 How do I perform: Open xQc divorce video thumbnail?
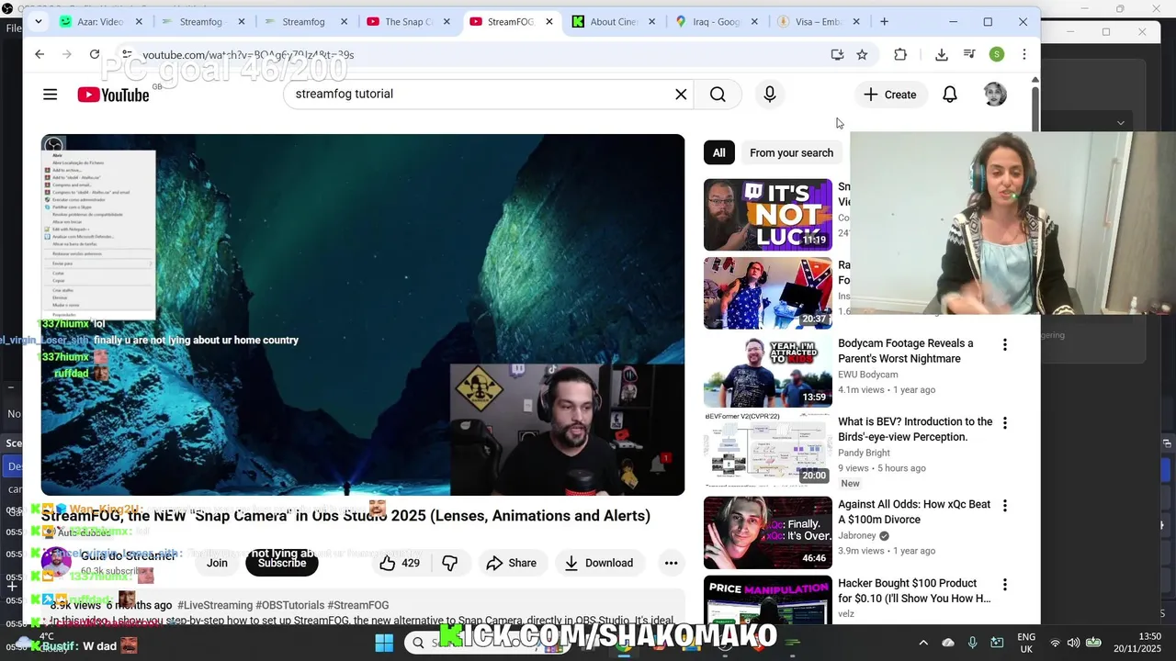pos(768,532)
